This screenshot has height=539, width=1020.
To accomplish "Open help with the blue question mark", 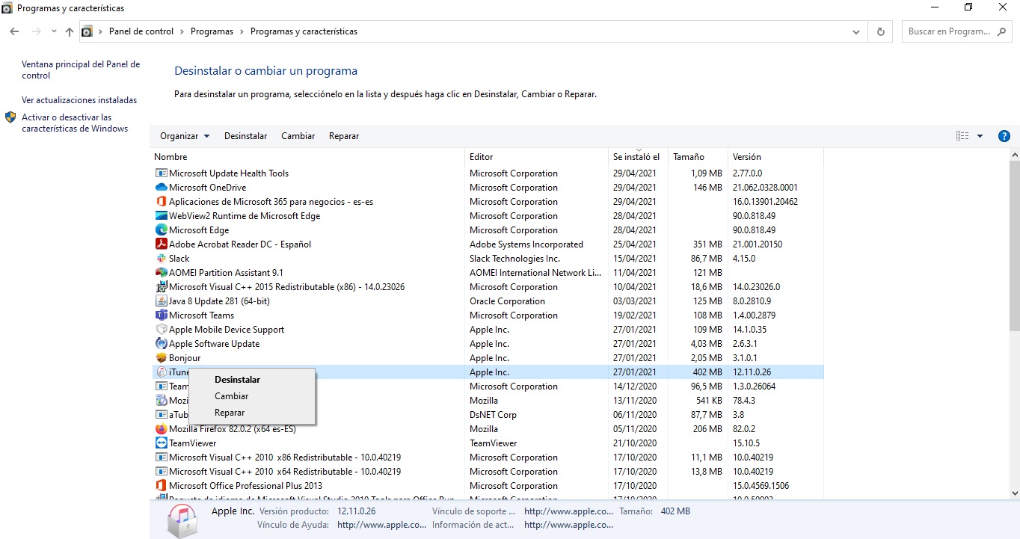I will pos(1004,136).
